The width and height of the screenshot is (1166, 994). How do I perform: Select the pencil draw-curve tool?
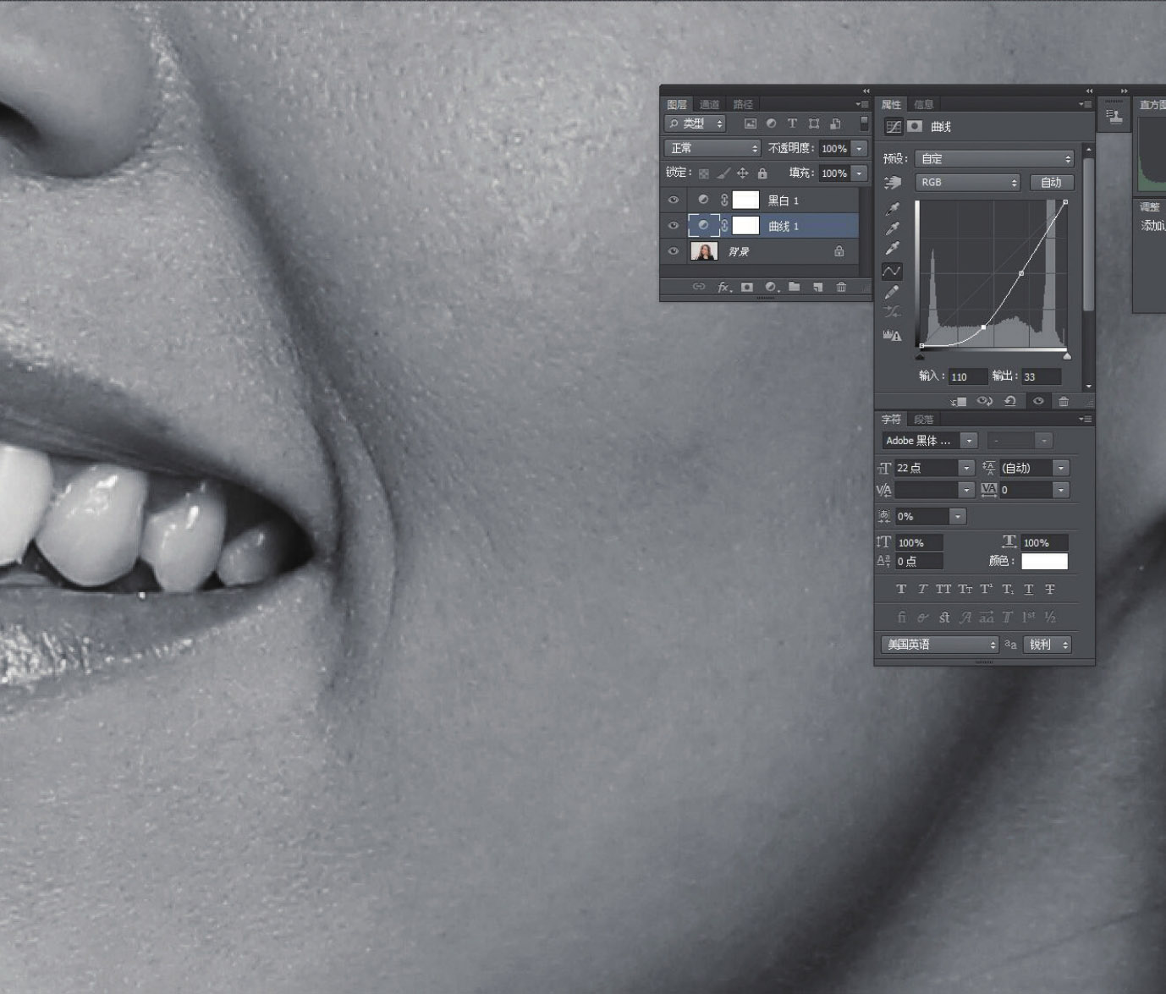pyautogui.click(x=892, y=292)
